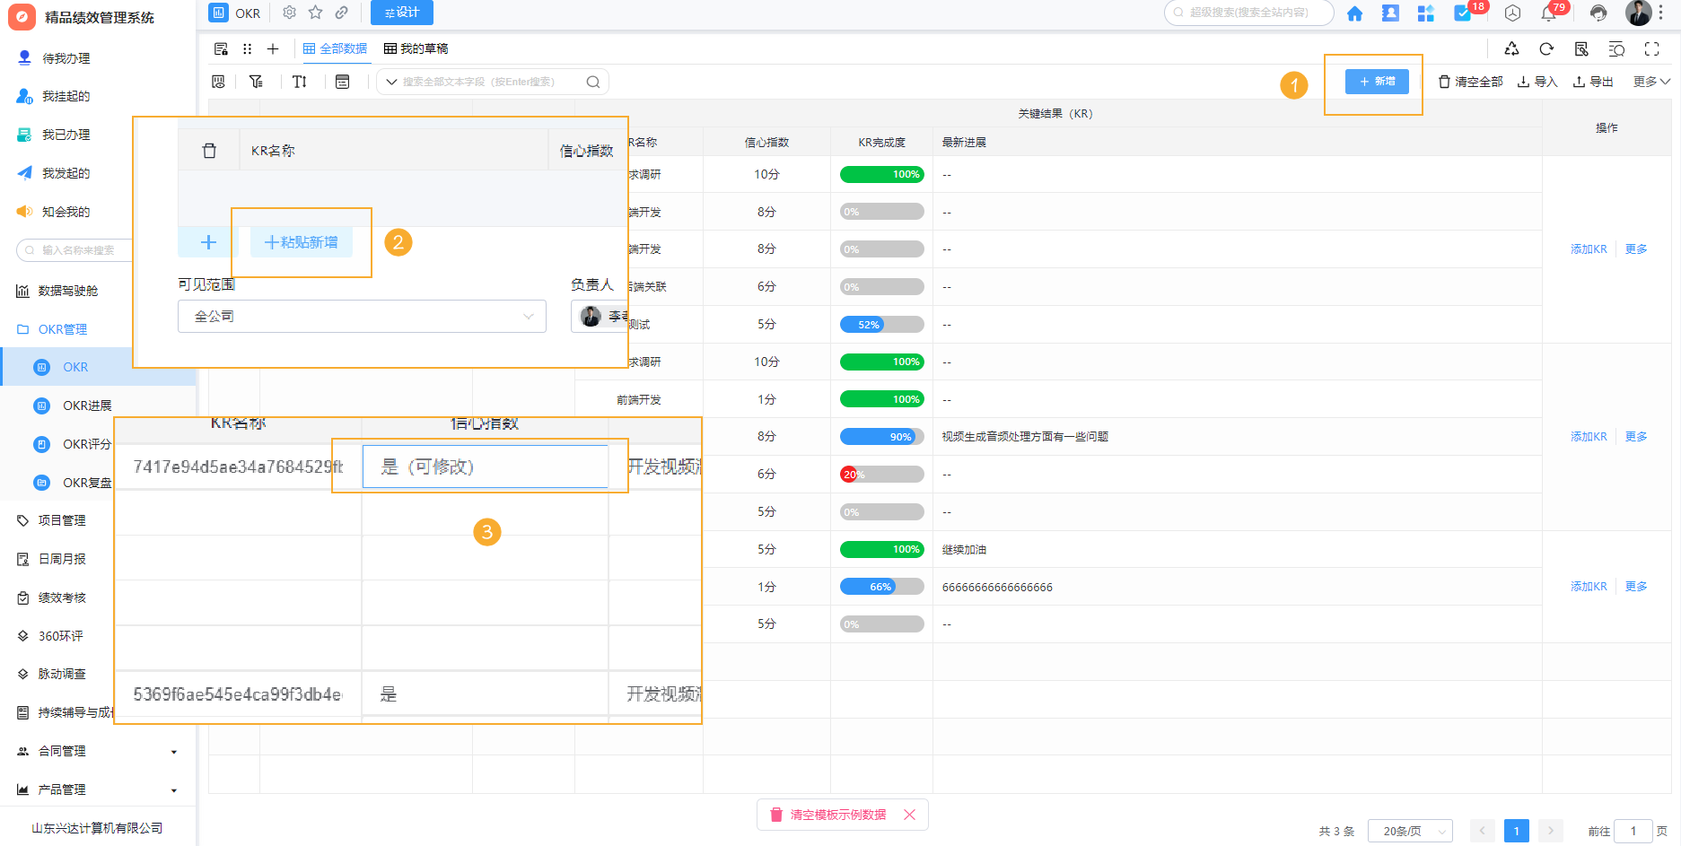Click the customer service headset icon
This screenshot has height=846, width=1681.
pos(1598,13)
